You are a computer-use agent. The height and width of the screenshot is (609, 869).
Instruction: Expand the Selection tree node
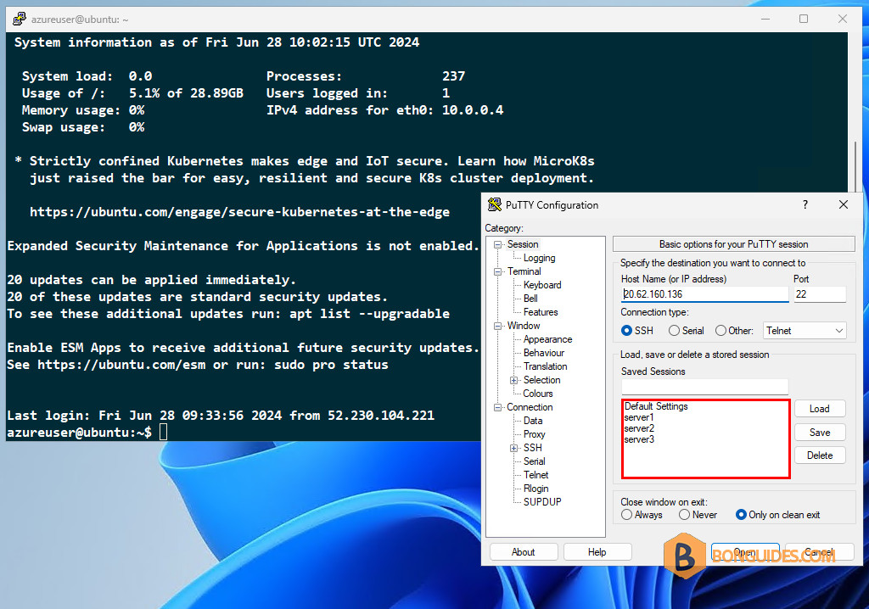point(513,380)
